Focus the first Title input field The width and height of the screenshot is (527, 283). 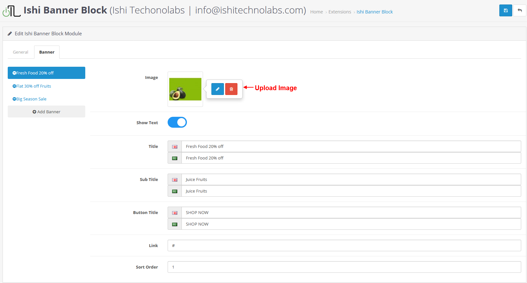pyautogui.click(x=351, y=146)
